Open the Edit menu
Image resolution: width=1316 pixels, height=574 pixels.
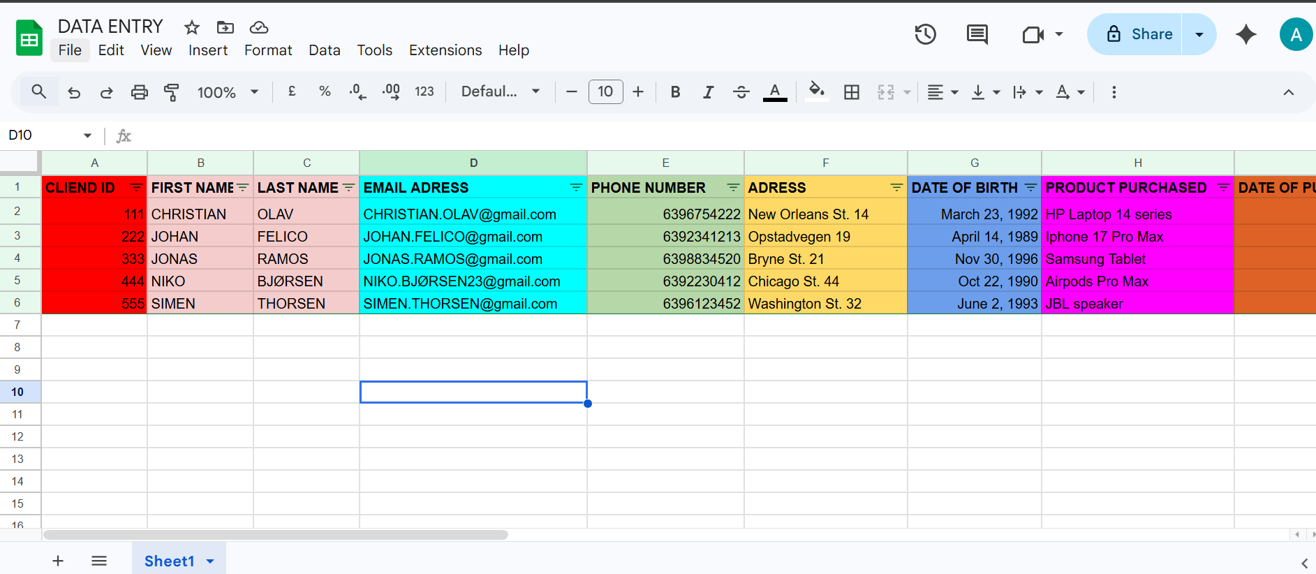coord(111,50)
